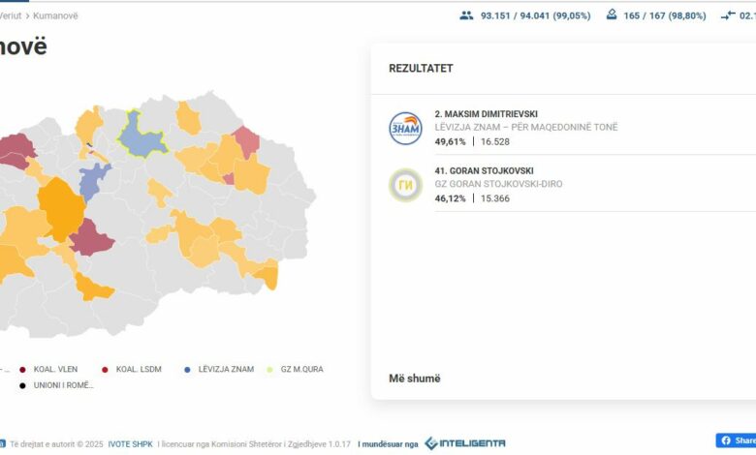The width and height of the screenshot is (756, 455).
Task: Click the black UNIONI I ROMË legend dot
Action: click(22, 385)
